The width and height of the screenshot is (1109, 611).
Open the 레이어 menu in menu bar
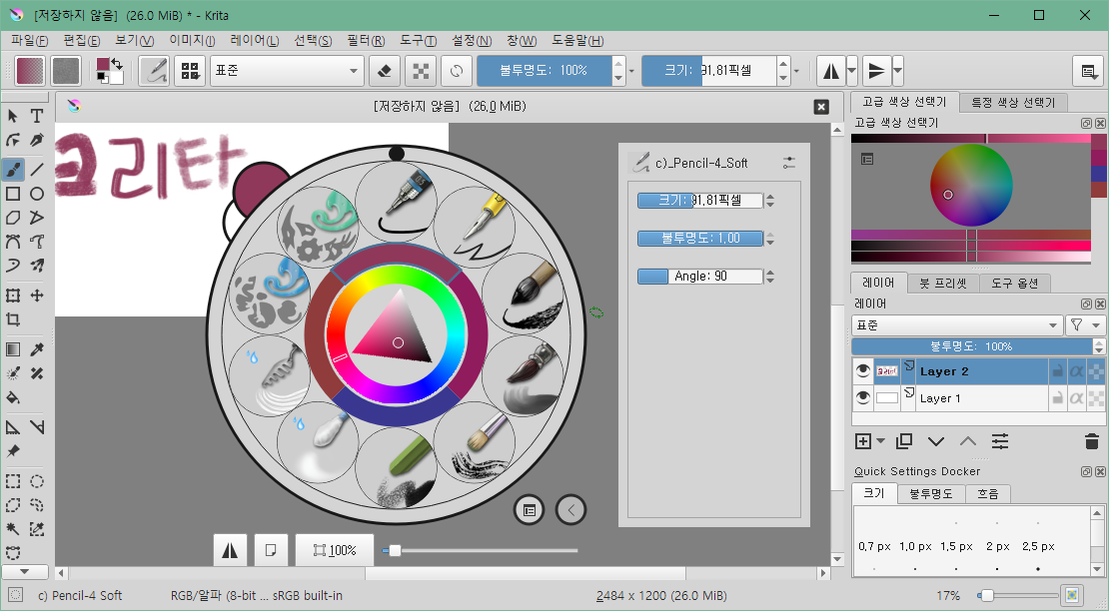point(255,41)
